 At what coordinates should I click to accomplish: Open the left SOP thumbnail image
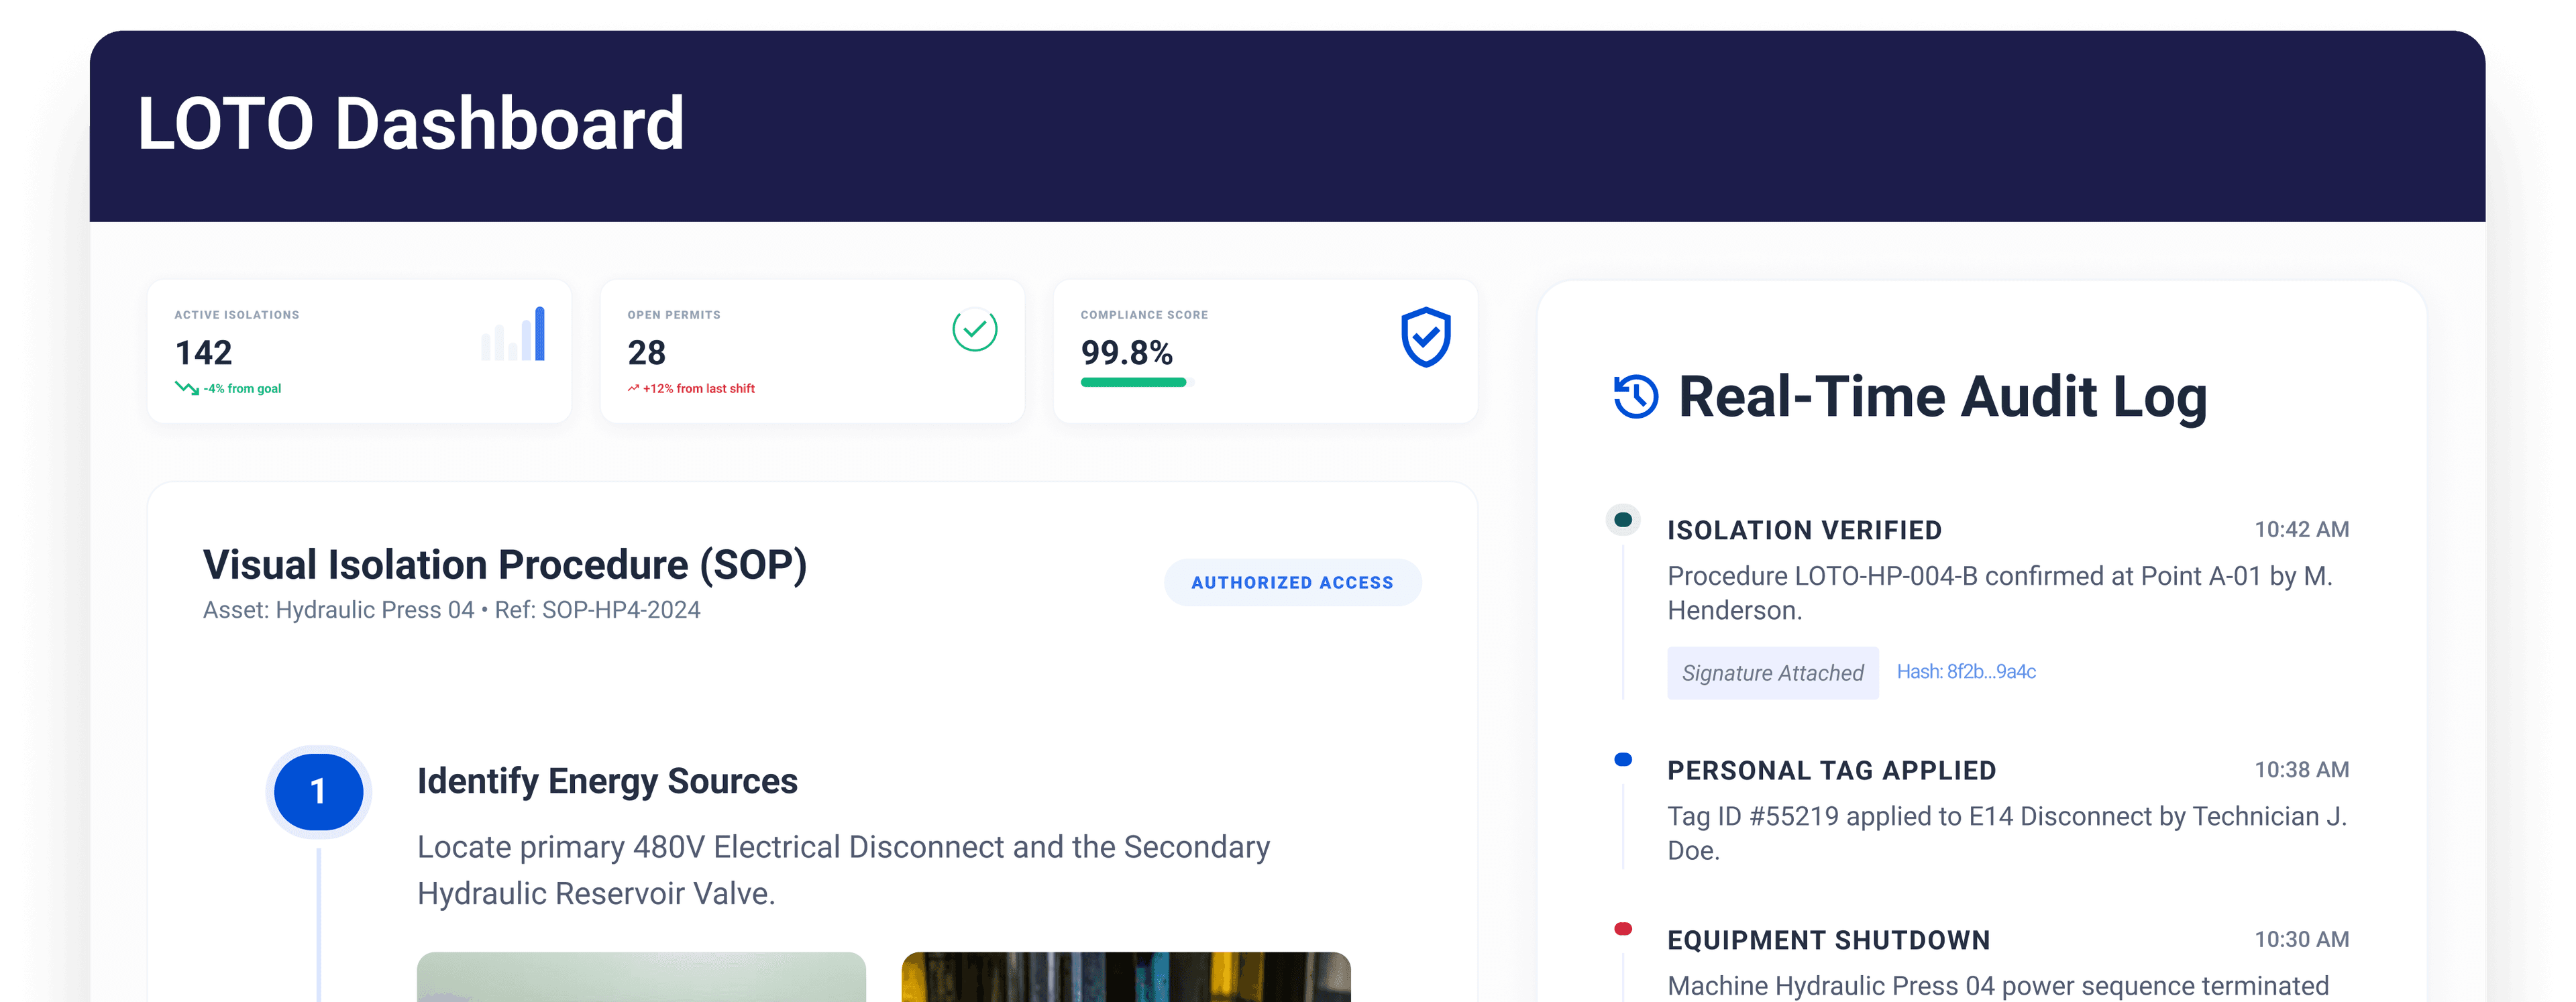point(641,977)
